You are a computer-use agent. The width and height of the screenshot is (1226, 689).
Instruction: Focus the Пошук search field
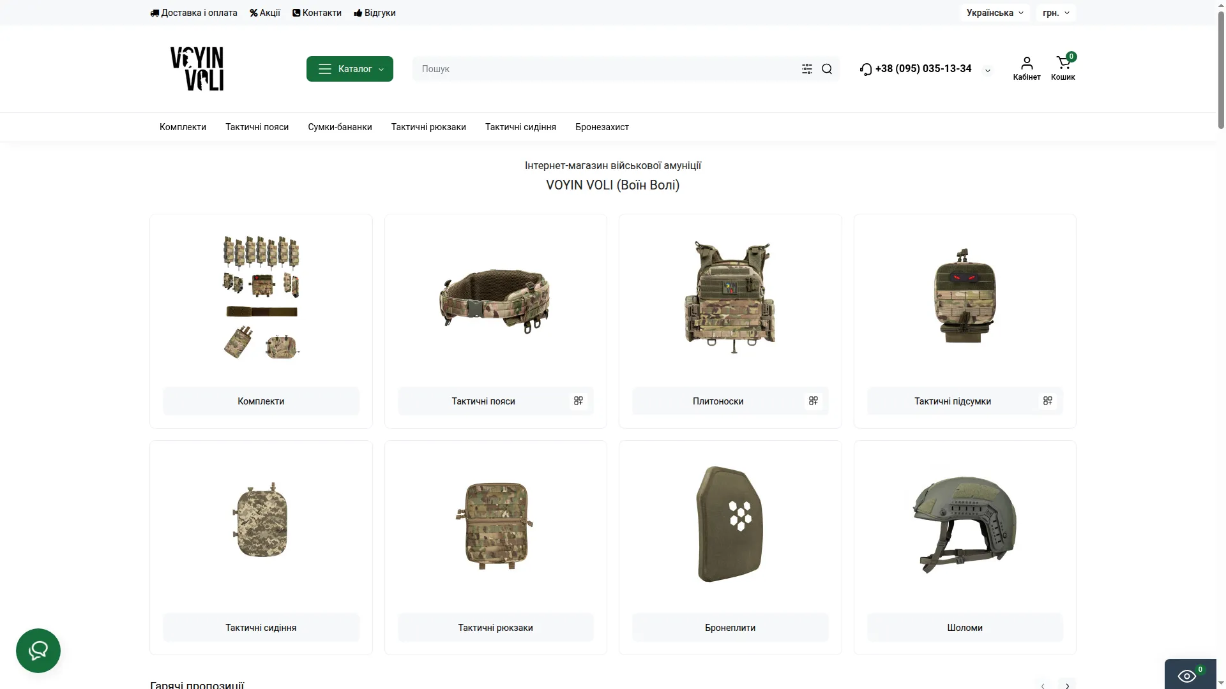click(607, 69)
